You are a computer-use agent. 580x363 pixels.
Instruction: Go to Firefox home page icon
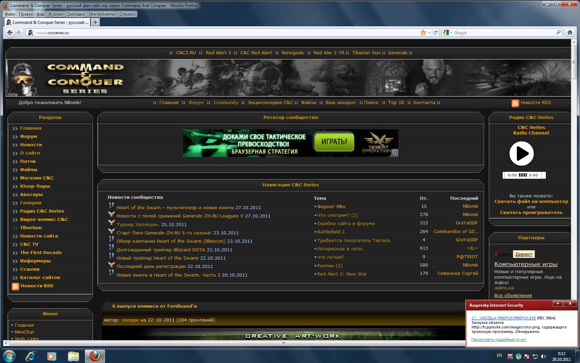tap(570, 32)
